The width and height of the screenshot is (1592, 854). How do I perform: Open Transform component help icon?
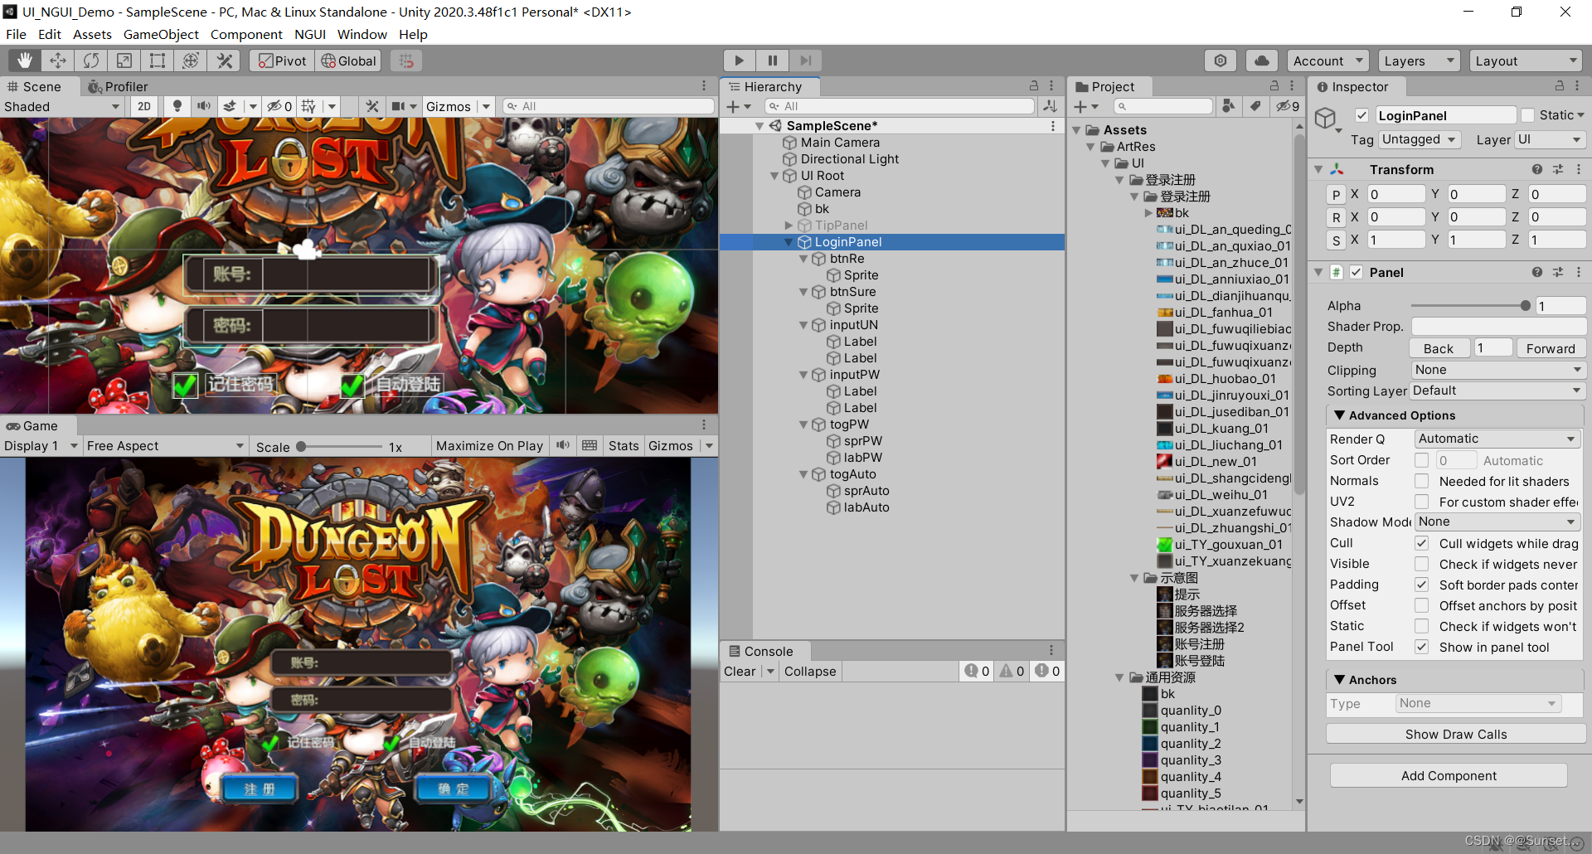click(x=1537, y=169)
